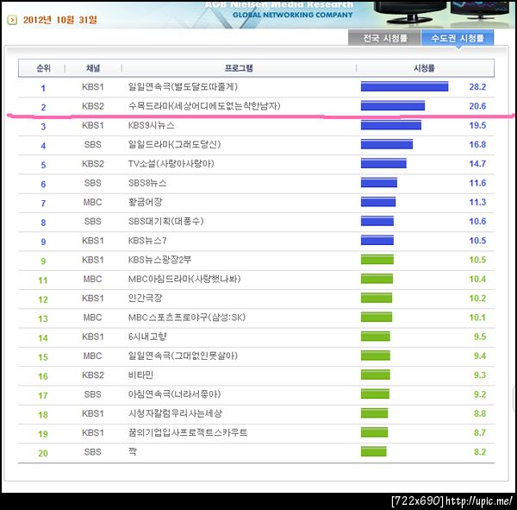Click the 시청률 column header
517x510 pixels.
[424, 68]
